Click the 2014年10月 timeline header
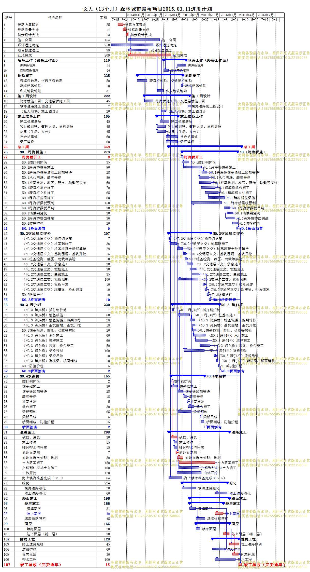Viewport: 310px width, 572px height. pyautogui.click(x=136, y=15)
